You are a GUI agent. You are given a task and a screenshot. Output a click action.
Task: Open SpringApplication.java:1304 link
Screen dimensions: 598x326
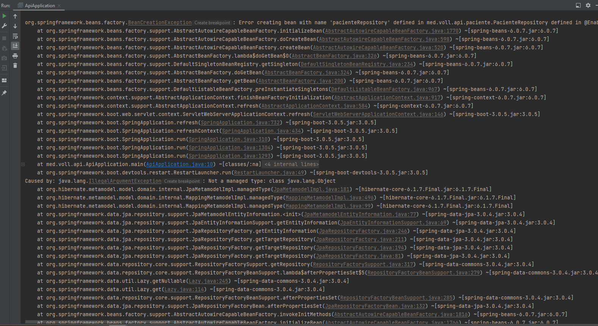pos(230,148)
